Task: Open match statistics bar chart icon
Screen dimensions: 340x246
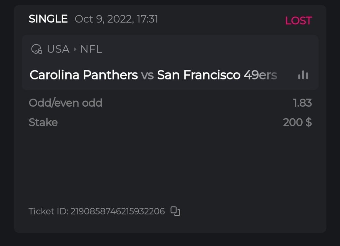Action: [x=303, y=75]
